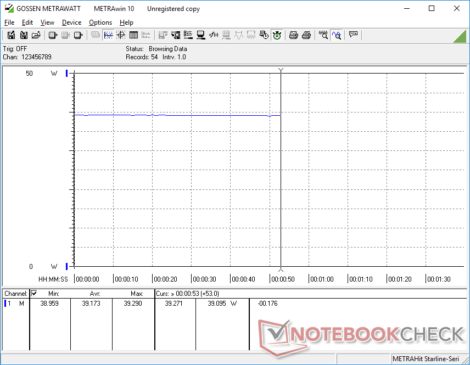Image resolution: width=470 pixels, height=365 pixels.
Task: Uncheck the Channel statistics checkbox
Action: point(34,294)
